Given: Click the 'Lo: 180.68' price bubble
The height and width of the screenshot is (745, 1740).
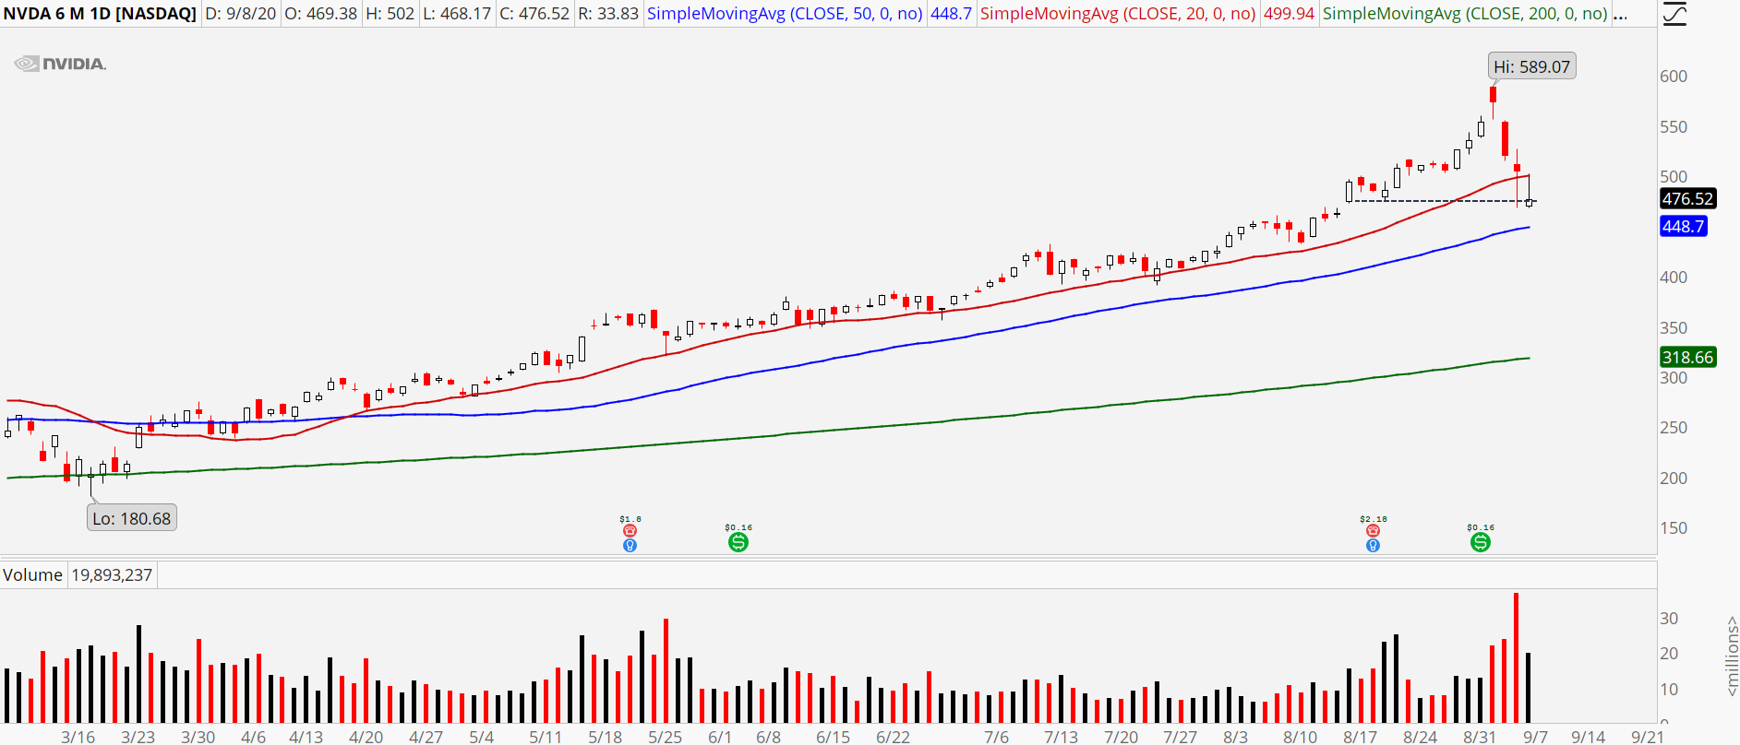Looking at the screenshot, I should click(x=132, y=518).
